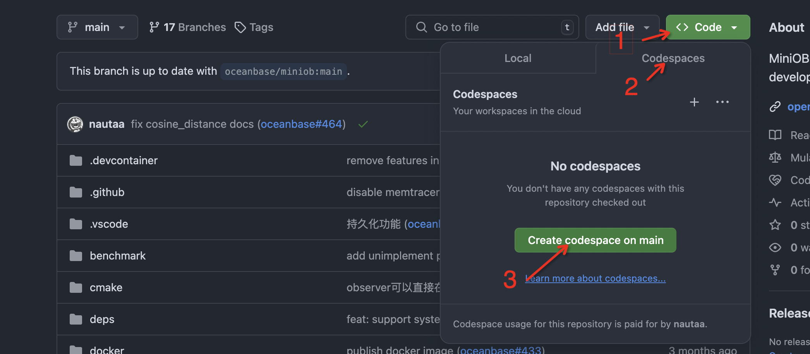This screenshot has height=354, width=810.
Task: Open the main branch selector dropdown
Action: [x=97, y=27]
